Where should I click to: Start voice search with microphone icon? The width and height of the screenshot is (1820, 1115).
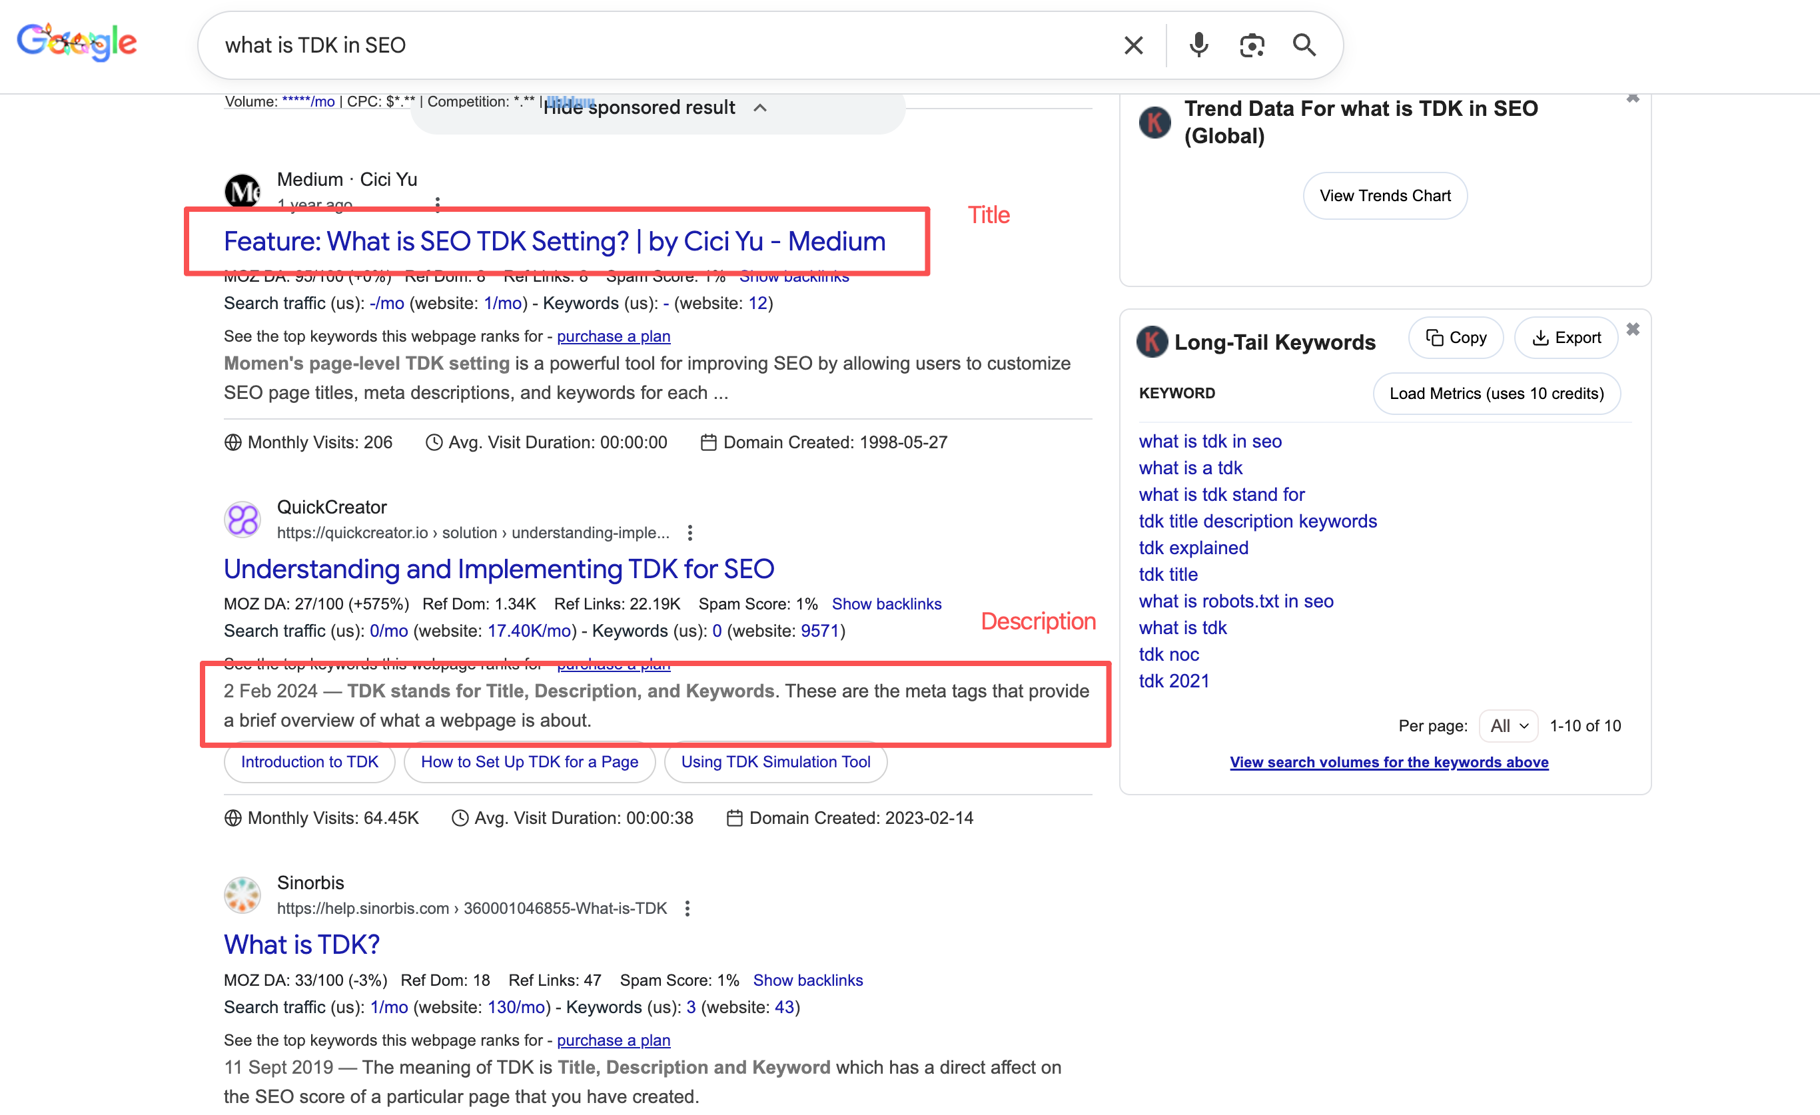(1198, 45)
